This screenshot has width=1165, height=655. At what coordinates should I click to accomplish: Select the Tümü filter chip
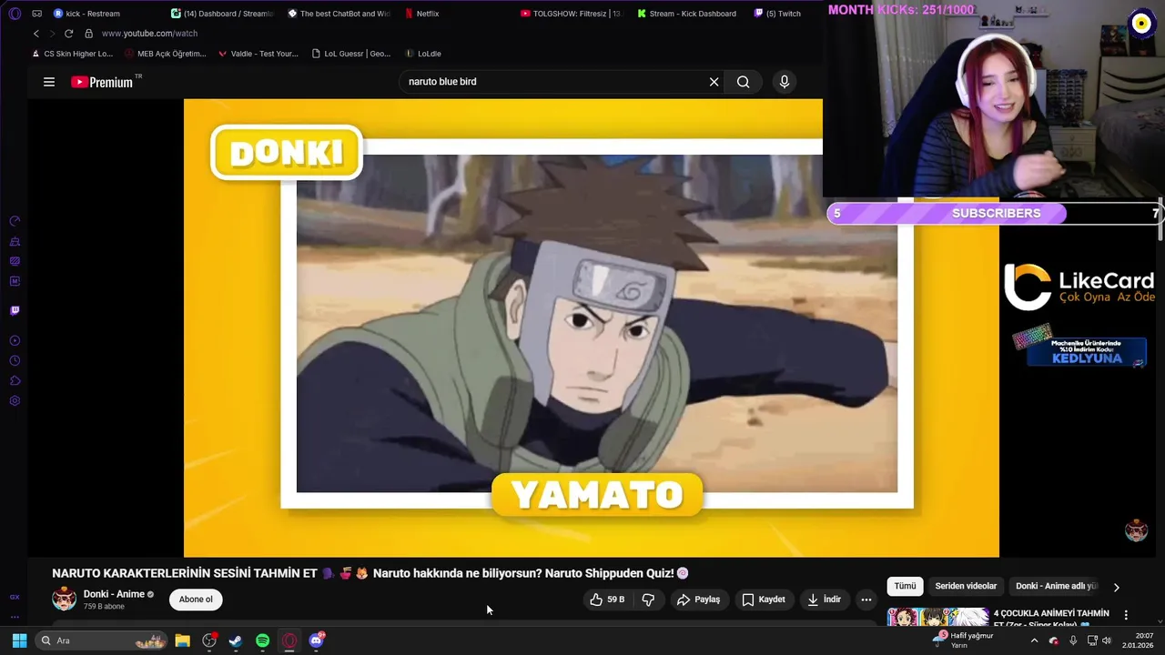pyautogui.click(x=905, y=587)
